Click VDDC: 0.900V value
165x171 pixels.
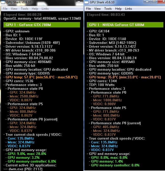tap(103, 104)
